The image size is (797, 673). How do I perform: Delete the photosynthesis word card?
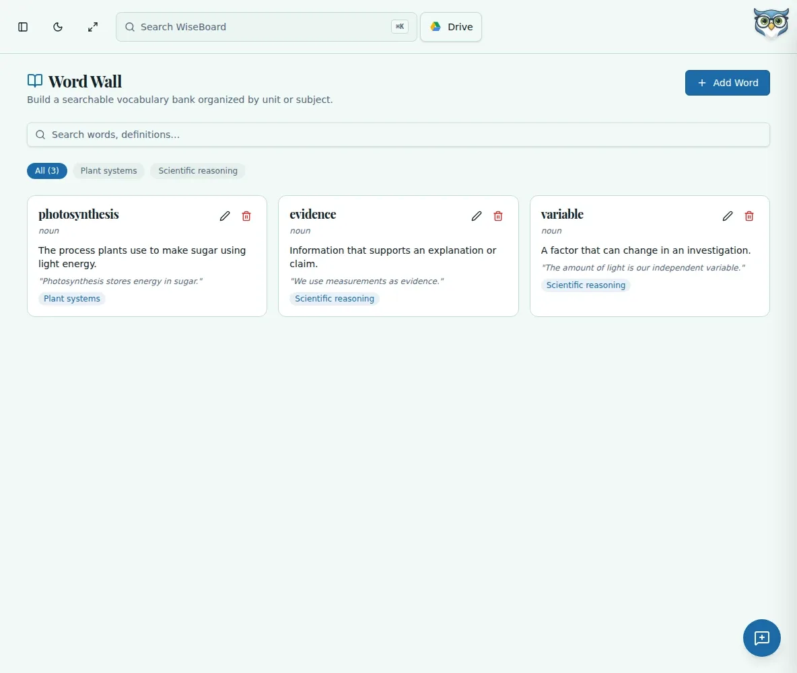(x=246, y=216)
